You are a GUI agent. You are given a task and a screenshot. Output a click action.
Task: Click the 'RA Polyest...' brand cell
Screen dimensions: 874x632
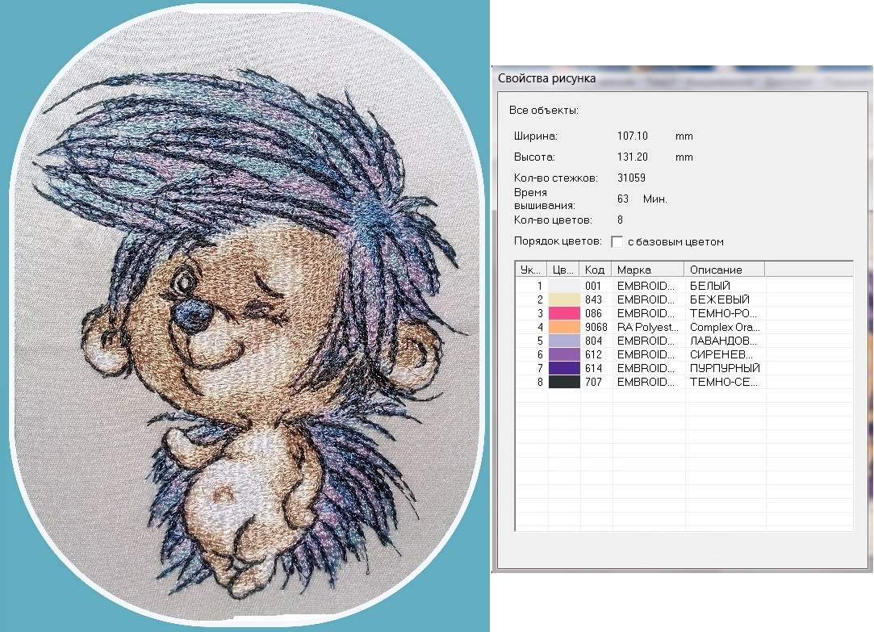coord(648,327)
